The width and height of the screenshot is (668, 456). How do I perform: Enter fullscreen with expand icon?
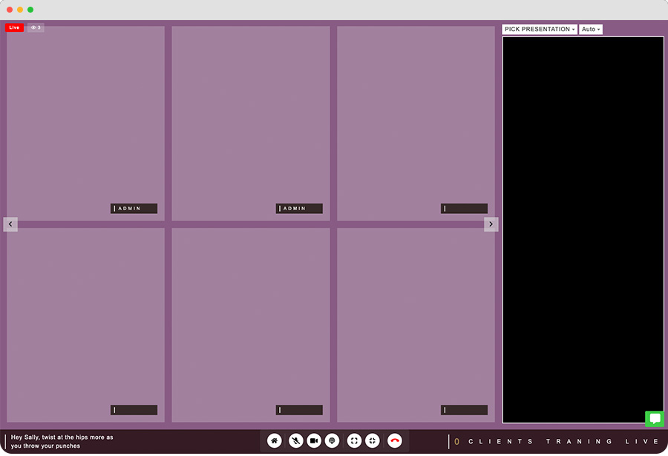click(354, 440)
